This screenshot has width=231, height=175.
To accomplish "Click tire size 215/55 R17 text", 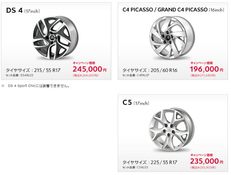I will pyautogui.click(x=33, y=70).
